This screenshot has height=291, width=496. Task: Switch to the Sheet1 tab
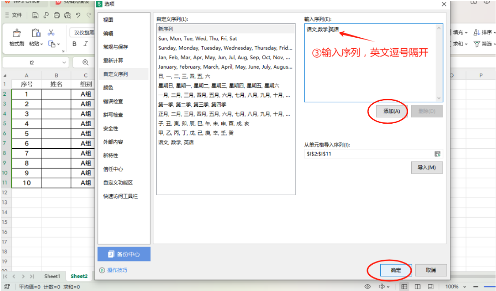coord(52,276)
